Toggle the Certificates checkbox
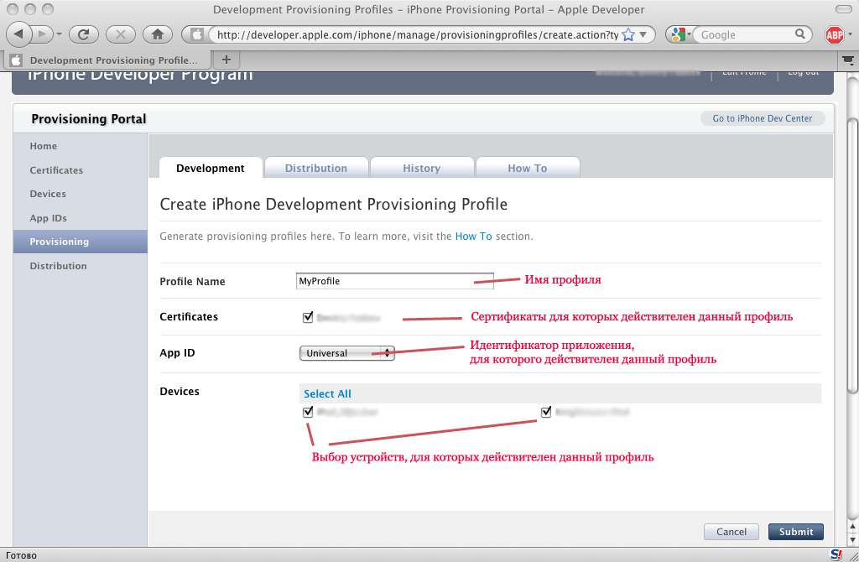859x562 pixels. click(307, 316)
